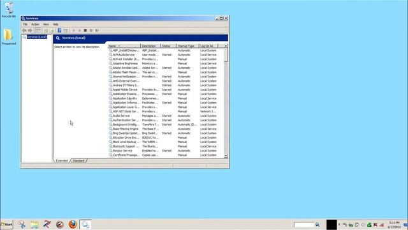Open the sticky notes taskbar icon
The height and width of the screenshot is (230, 408).
tap(34, 224)
